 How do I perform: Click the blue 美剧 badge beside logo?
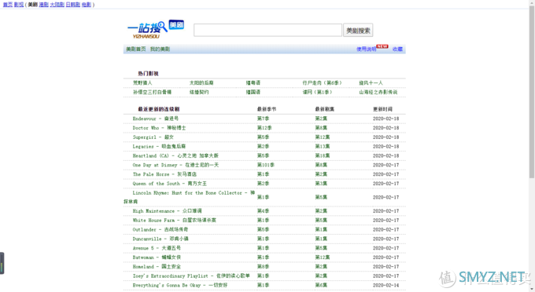tap(176, 24)
